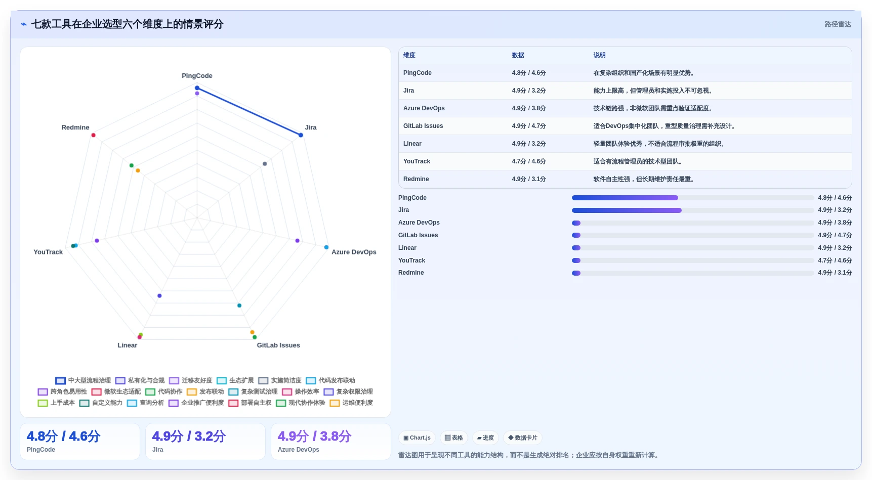Open the Azure DevOps 4.9分 / 3.8分 card
The height and width of the screenshot is (480, 872).
[x=331, y=442]
